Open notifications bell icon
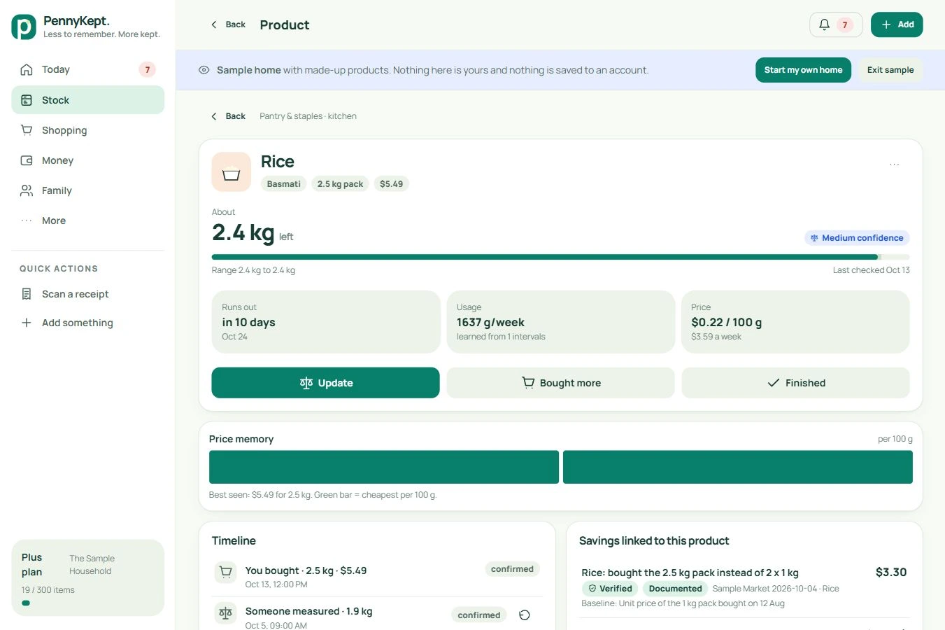Viewport: 945px width, 630px height. pos(825,24)
